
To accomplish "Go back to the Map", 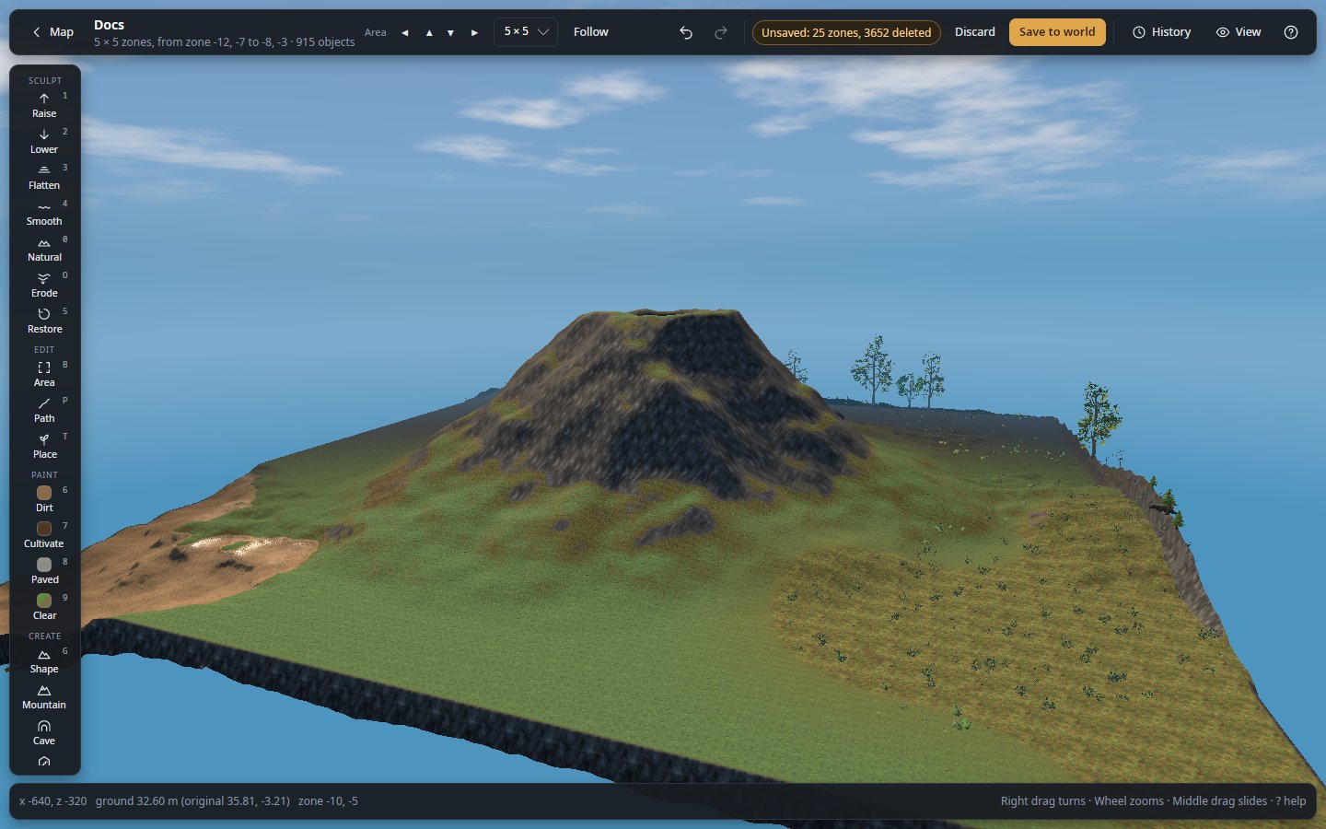I will [x=52, y=32].
